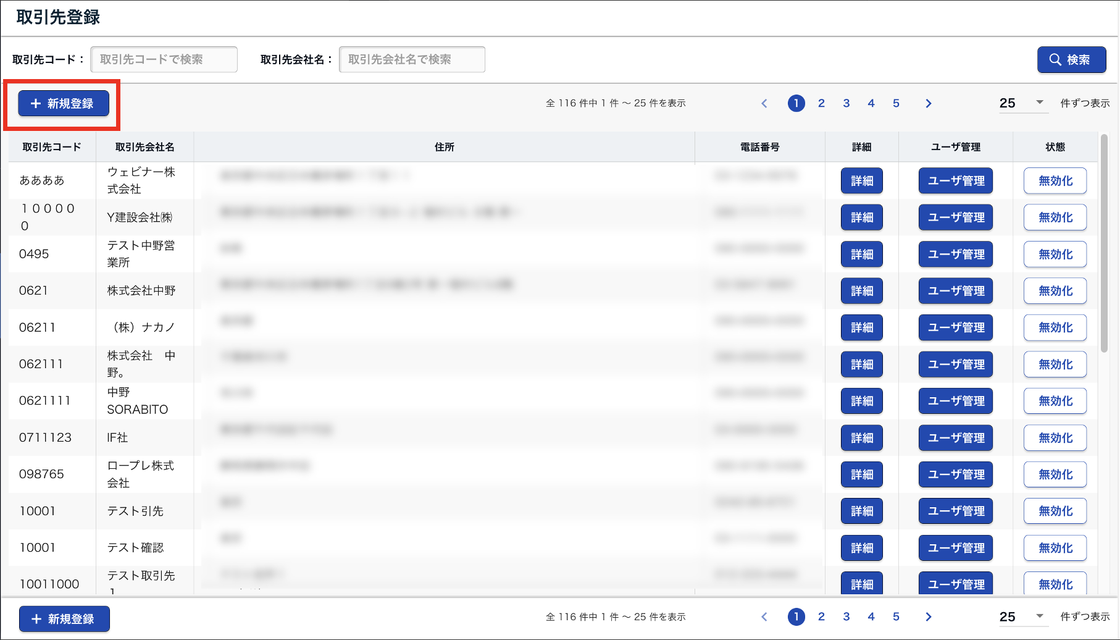Open ユーザ管理 for テスト中野営業所 row

(x=955, y=255)
